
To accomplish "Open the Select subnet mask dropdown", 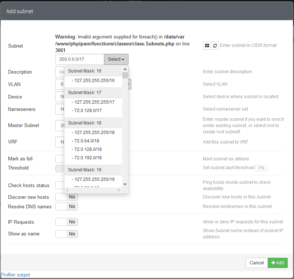I will click(x=116, y=59).
